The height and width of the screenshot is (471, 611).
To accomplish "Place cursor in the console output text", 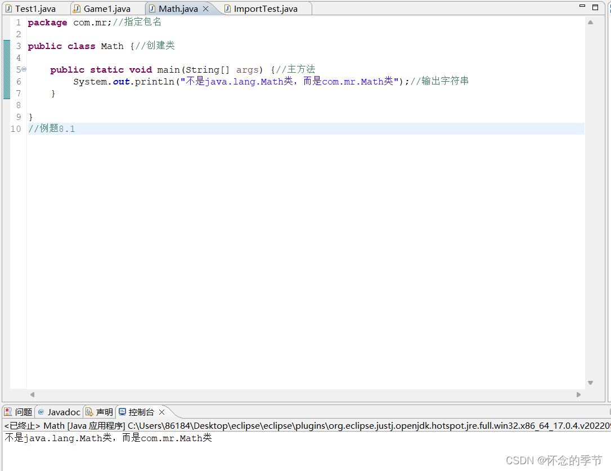I will [107, 438].
